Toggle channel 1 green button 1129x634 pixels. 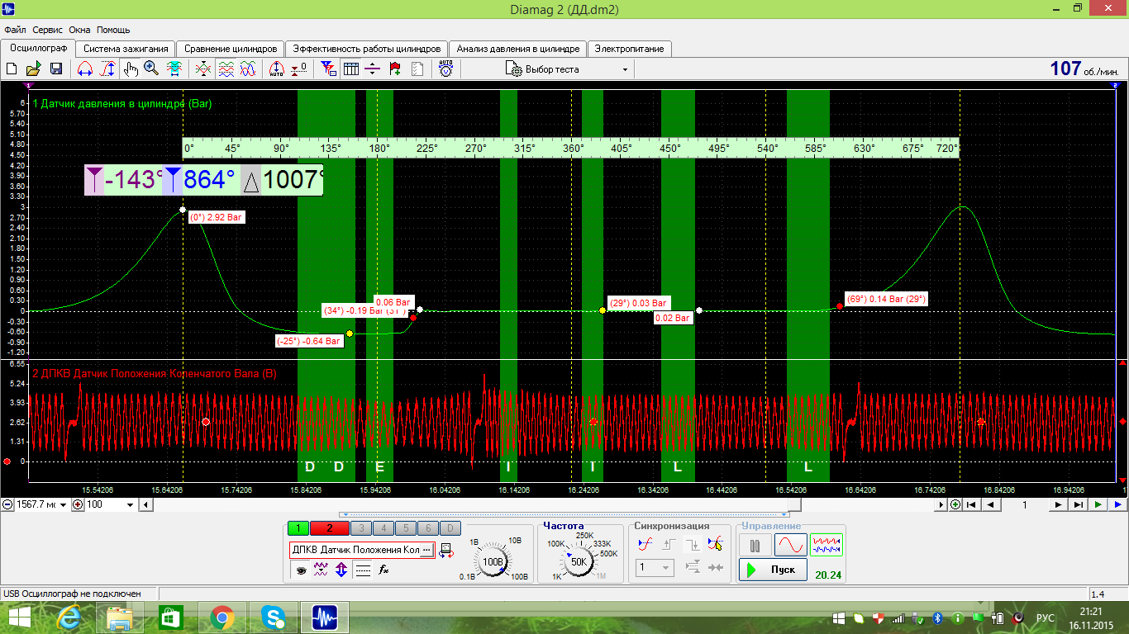click(x=298, y=528)
